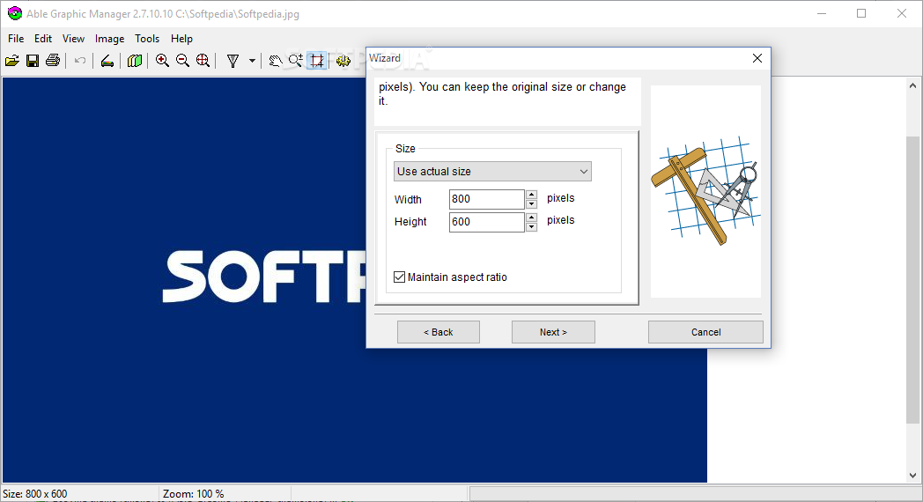Click the Width input field

coord(486,199)
